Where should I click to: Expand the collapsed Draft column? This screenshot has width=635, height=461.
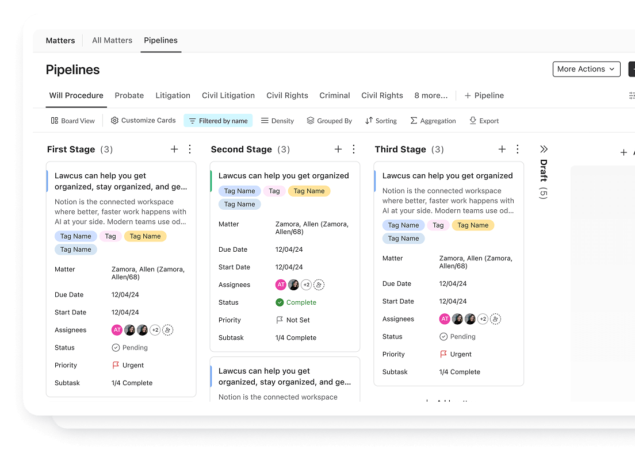(544, 149)
